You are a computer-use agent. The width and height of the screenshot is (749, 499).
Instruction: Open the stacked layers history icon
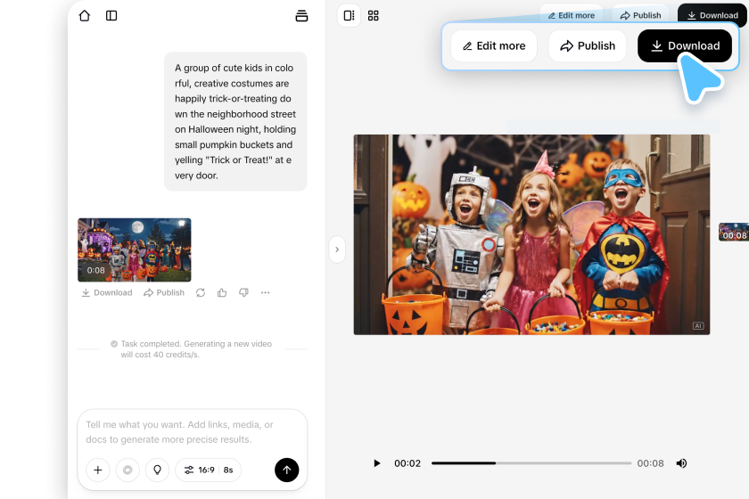point(301,16)
